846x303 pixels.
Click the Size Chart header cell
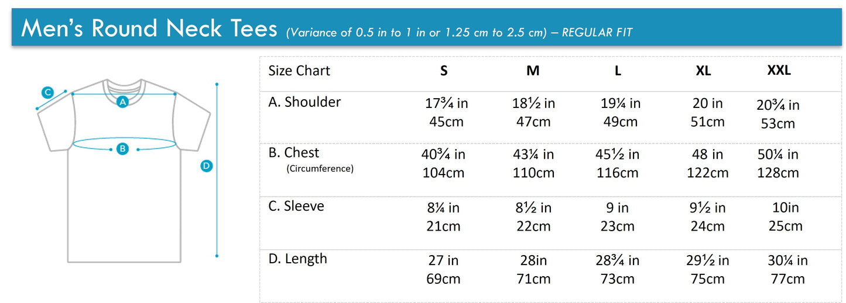pos(299,71)
